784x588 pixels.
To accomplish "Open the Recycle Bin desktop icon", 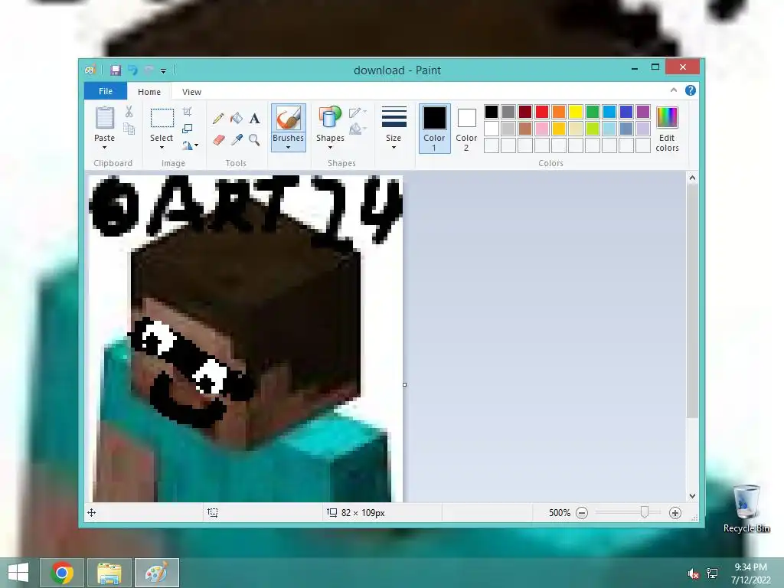I will (746, 508).
